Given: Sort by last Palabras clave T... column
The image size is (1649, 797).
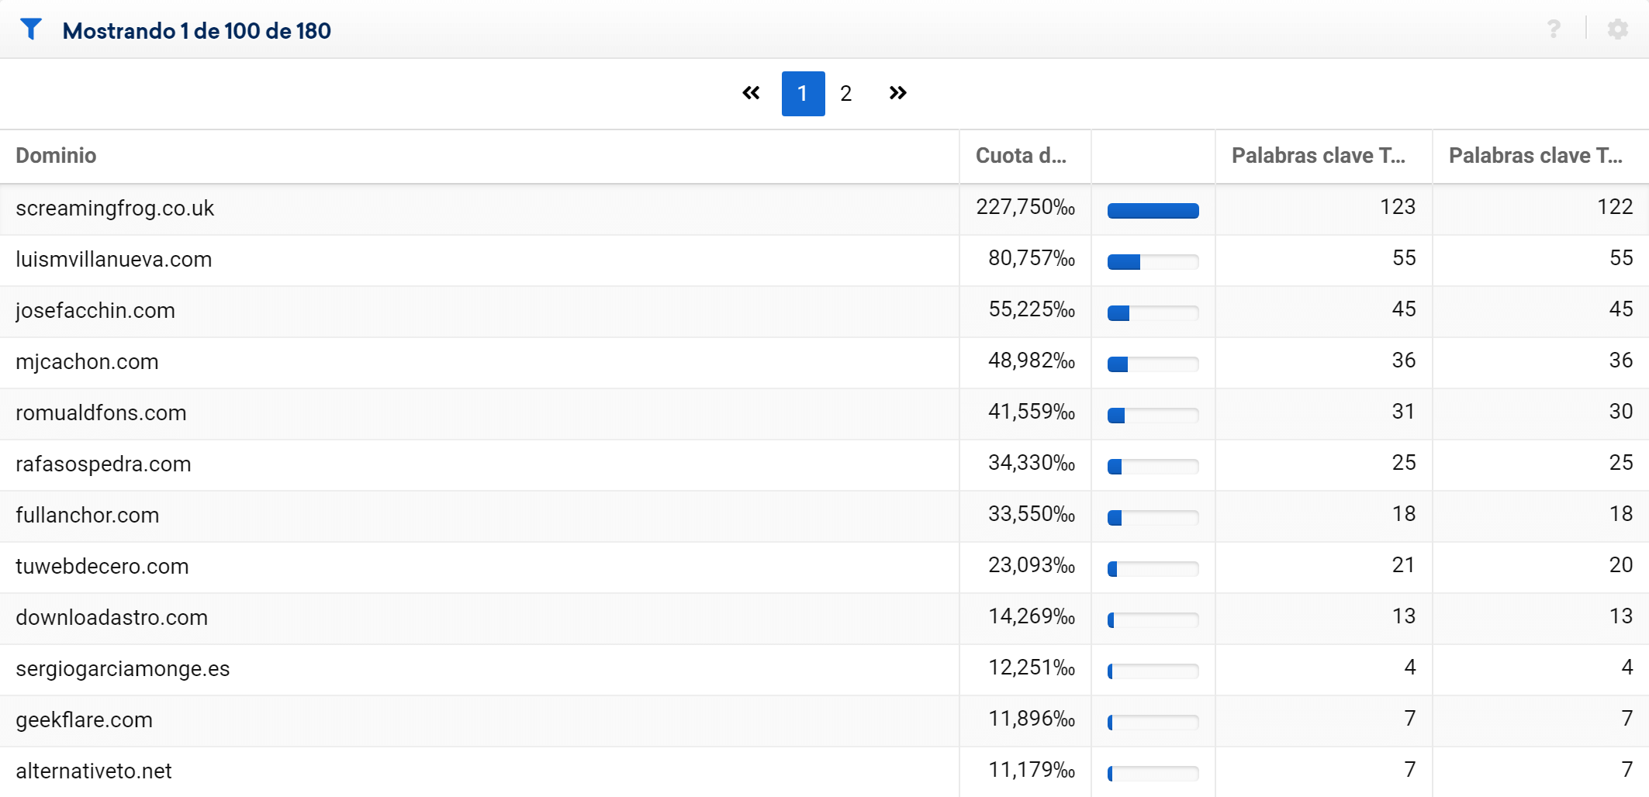Looking at the screenshot, I should click(1535, 156).
